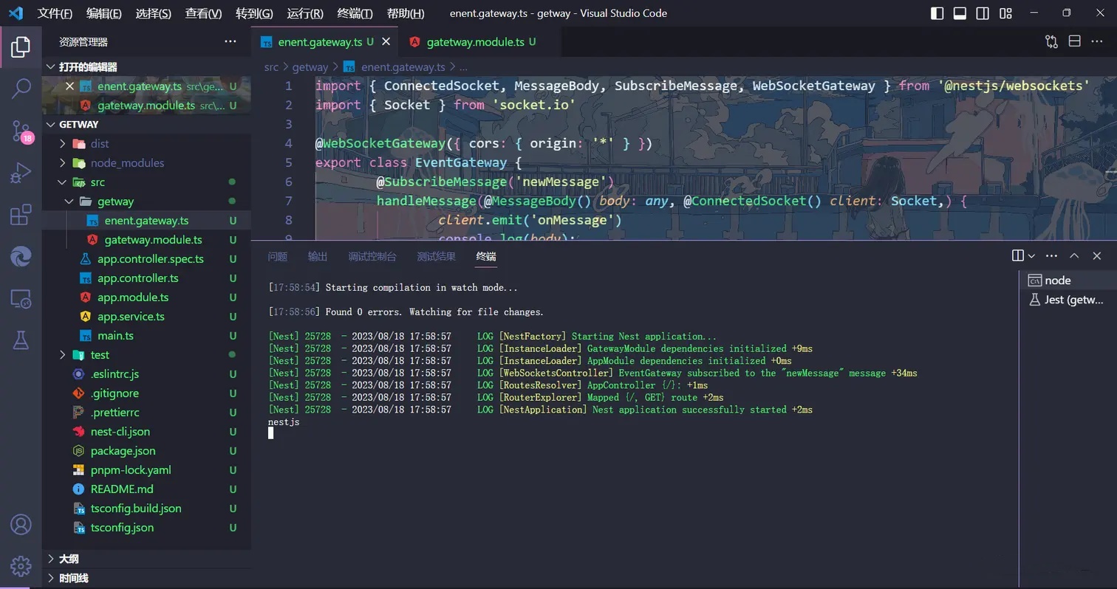The height and width of the screenshot is (589, 1117).
Task: Open Remote Explorer in activity bar
Action: 21,299
